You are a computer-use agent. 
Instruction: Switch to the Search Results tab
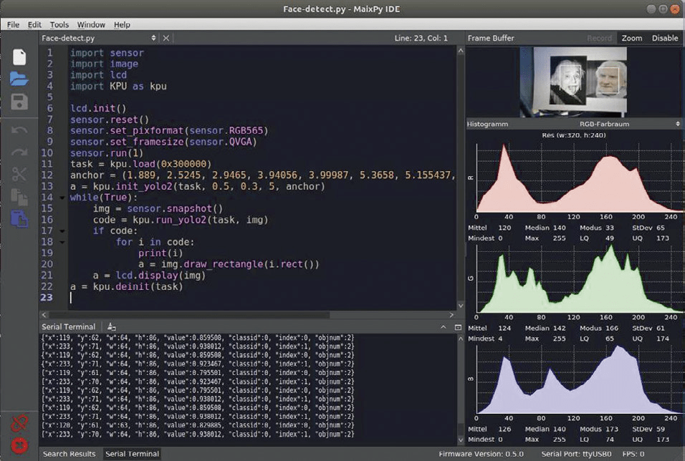(x=69, y=454)
